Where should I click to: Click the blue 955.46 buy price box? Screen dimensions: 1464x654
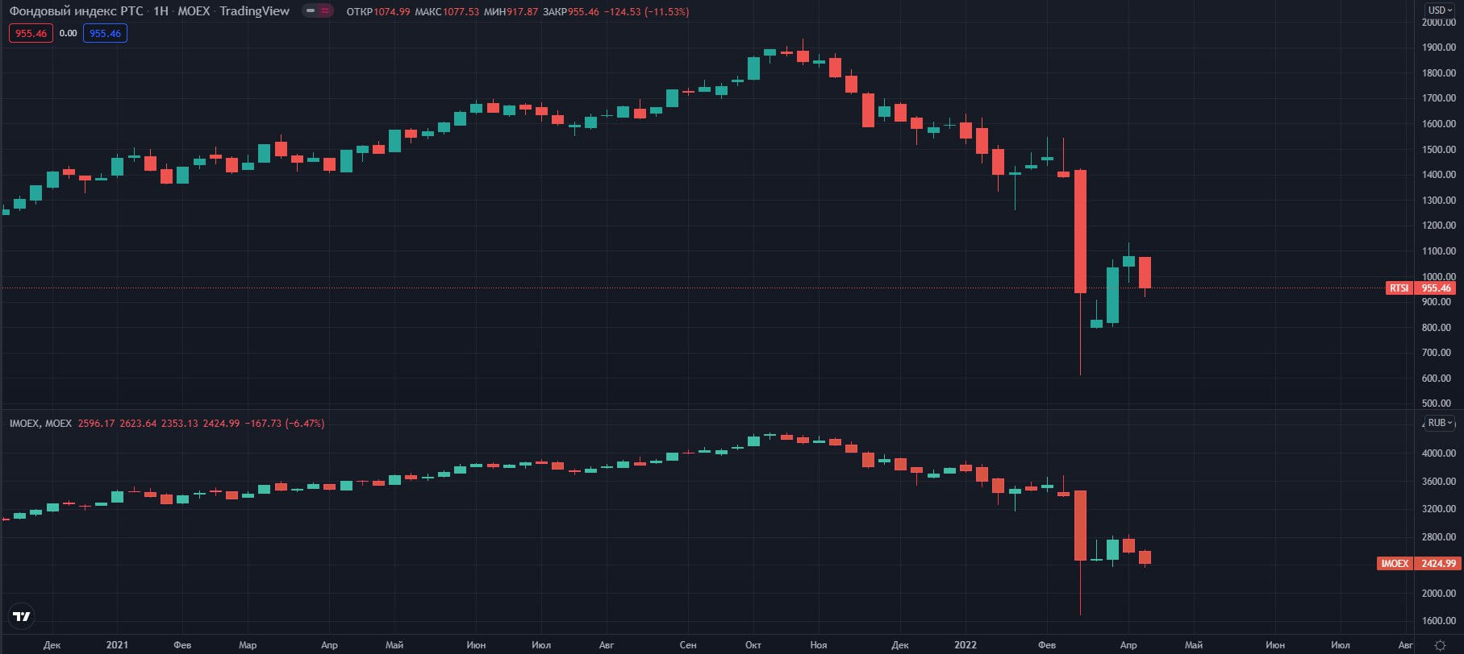coord(105,33)
